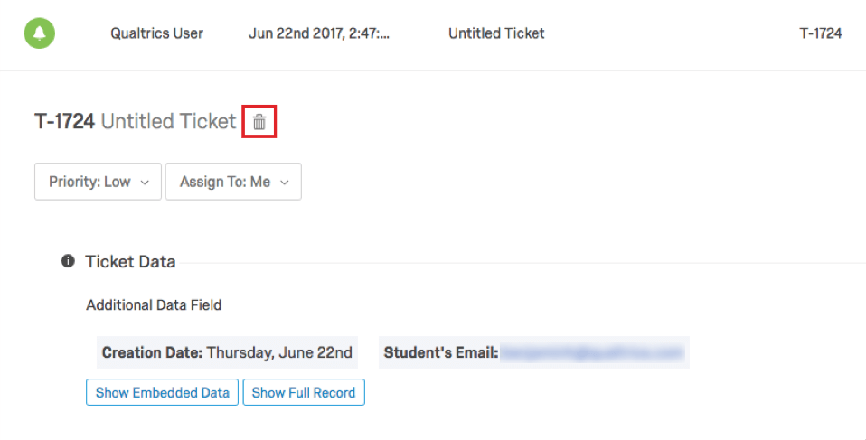This screenshot has height=440, width=866.
Task: Click the info icon beside Ticket Data
Action: 68,262
